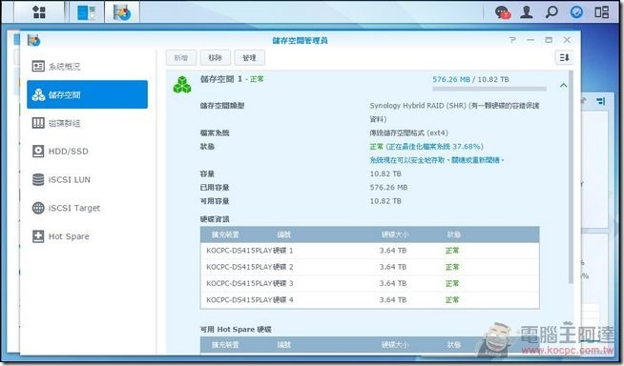Open Hot Spare in sidebar
This screenshot has width=624, height=366.
coord(87,236)
